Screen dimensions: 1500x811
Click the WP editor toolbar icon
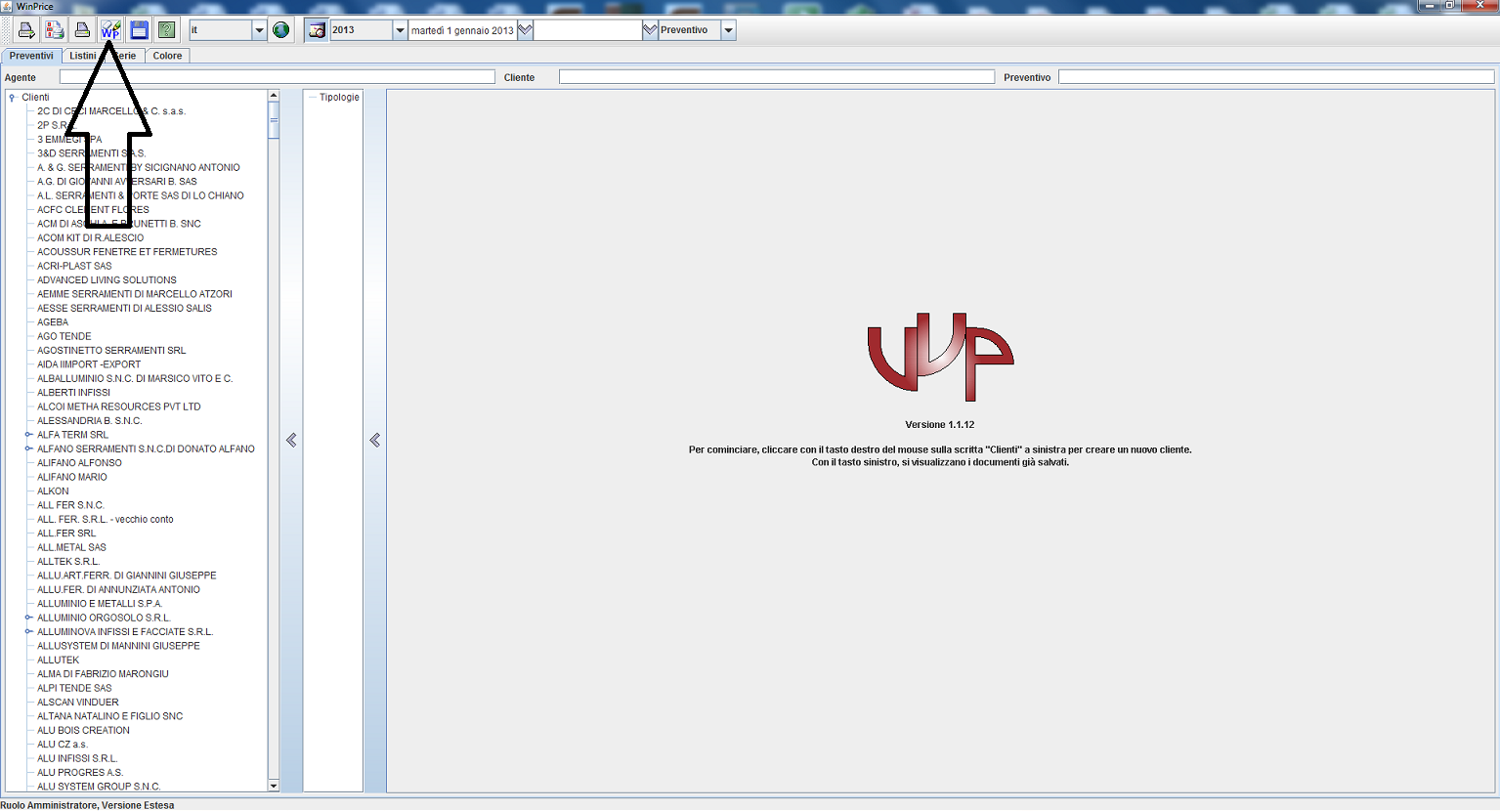coord(110,30)
